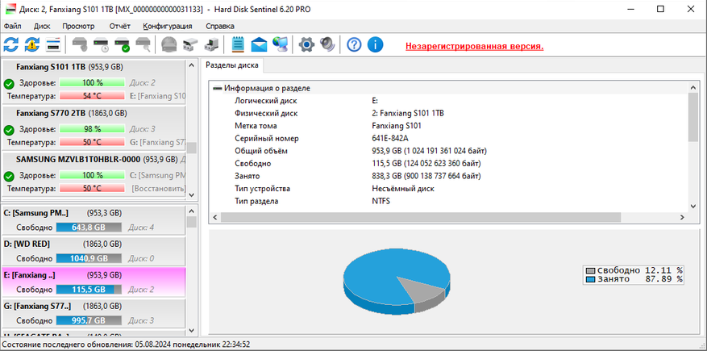
Task: Click the gray 'Свободно' legend color swatch
Action: (591, 270)
